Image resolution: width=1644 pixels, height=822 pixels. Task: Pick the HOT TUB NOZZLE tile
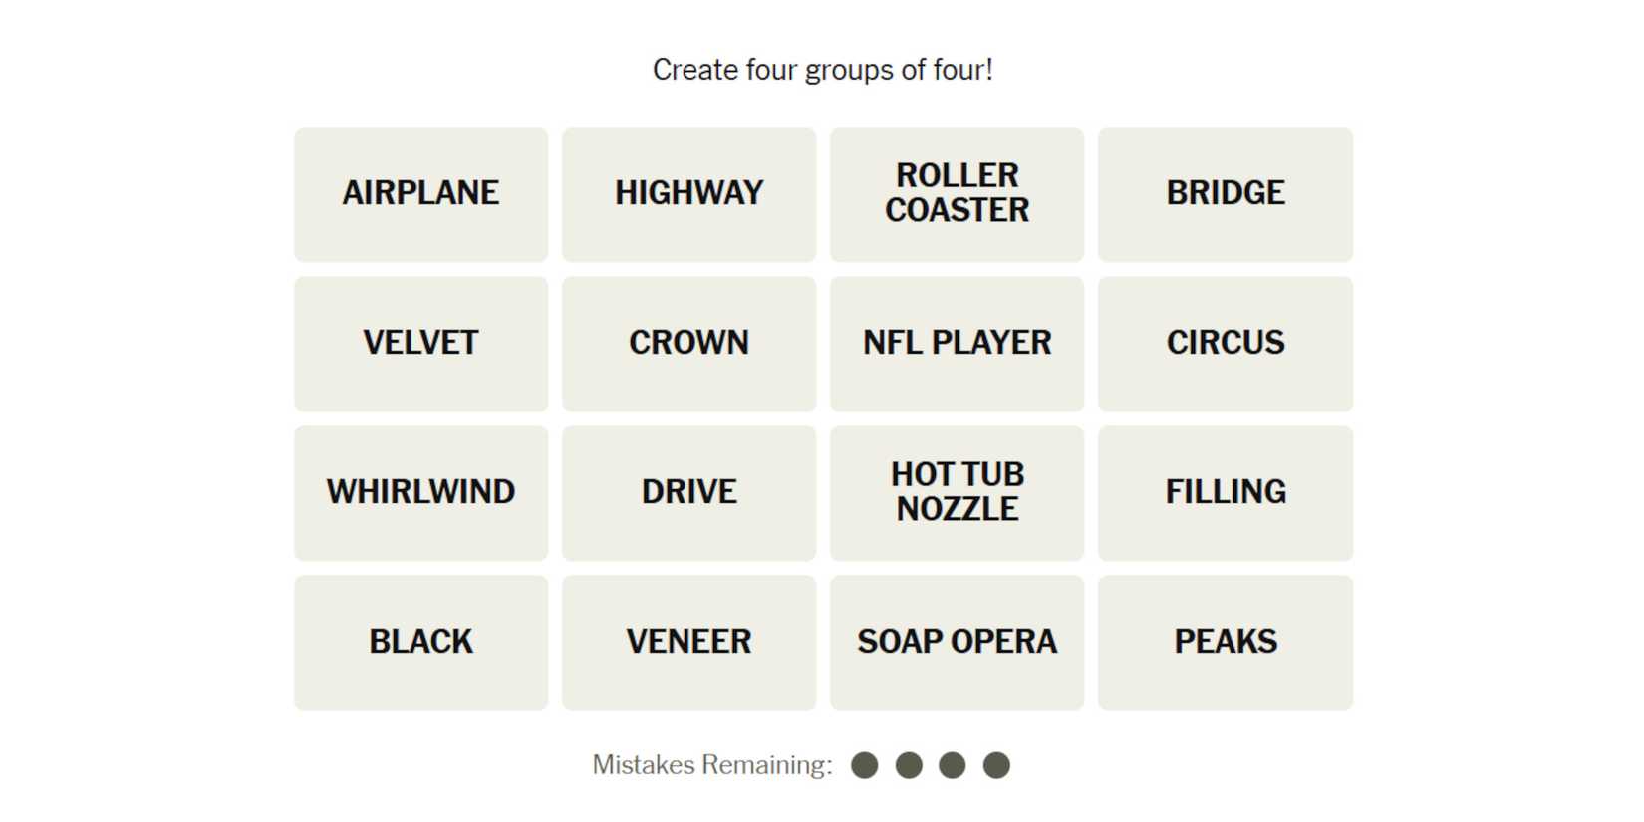pyautogui.click(x=957, y=492)
